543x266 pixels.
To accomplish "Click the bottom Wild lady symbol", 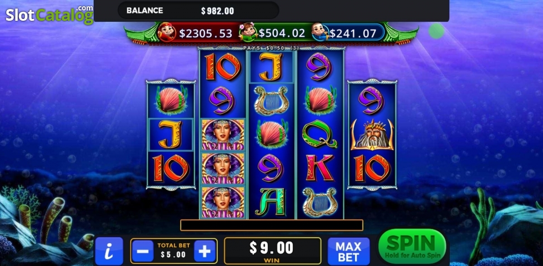I will click(223, 202).
